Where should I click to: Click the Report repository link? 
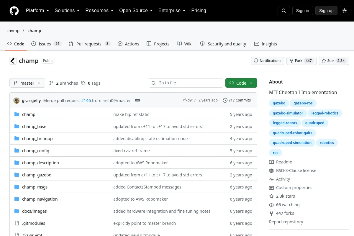click(x=286, y=222)
